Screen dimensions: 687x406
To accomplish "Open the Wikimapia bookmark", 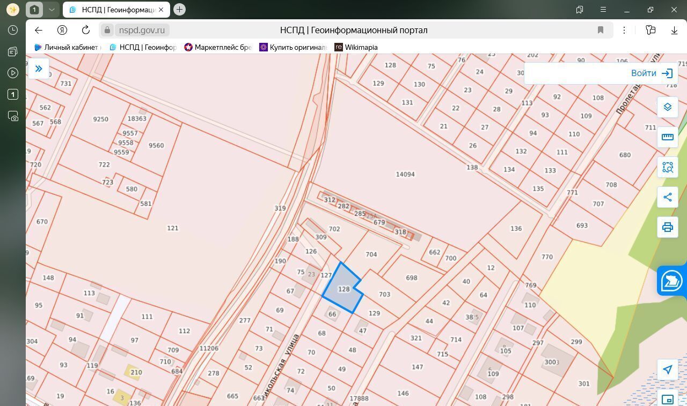I will click(356, 47).
